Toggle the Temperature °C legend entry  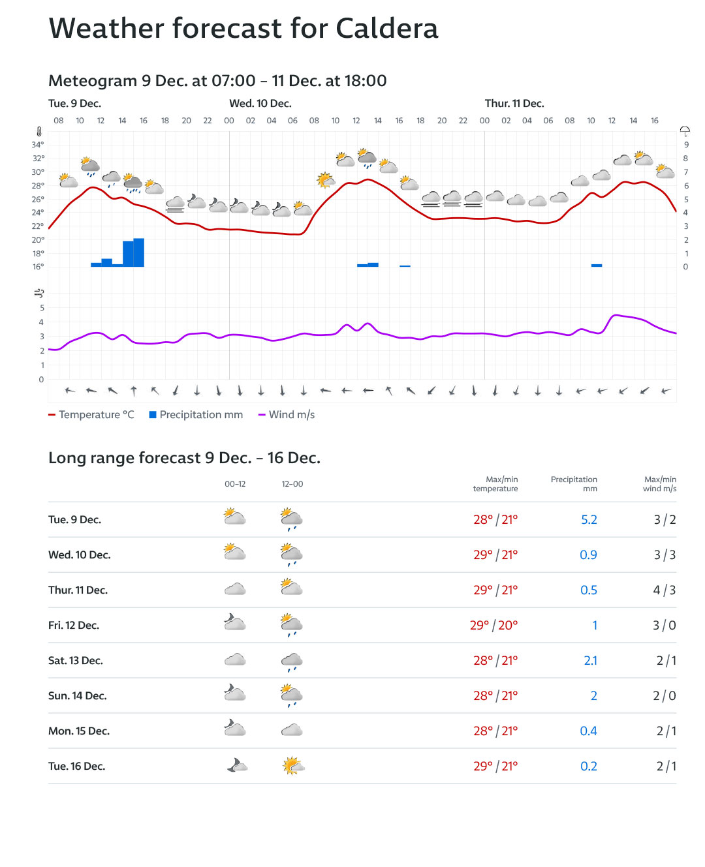[91, 415]
